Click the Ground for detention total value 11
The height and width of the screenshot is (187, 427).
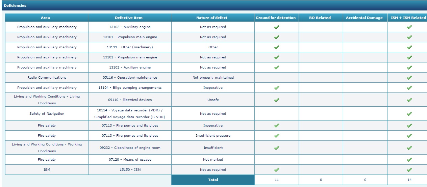click(x=277, y=180)
